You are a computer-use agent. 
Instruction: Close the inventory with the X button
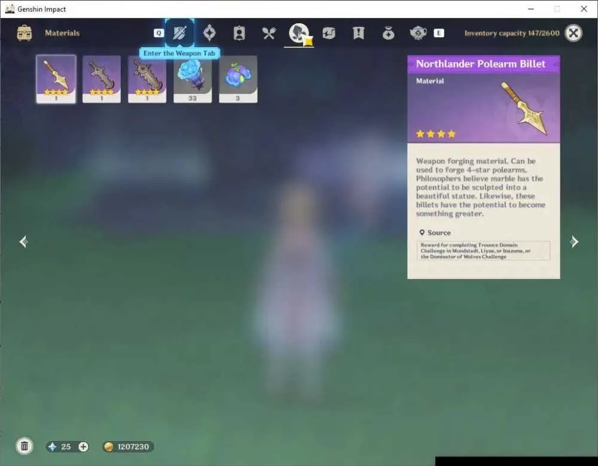click(573, 33)
